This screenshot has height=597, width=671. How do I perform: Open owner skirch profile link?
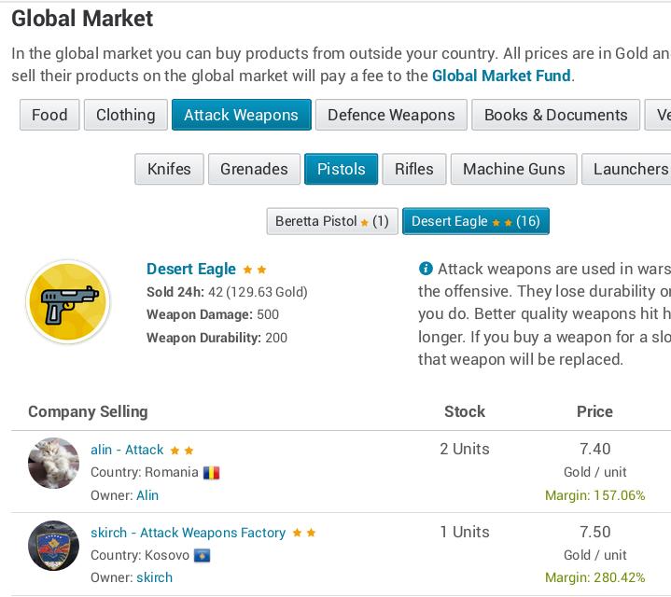(x=155, y=577)
